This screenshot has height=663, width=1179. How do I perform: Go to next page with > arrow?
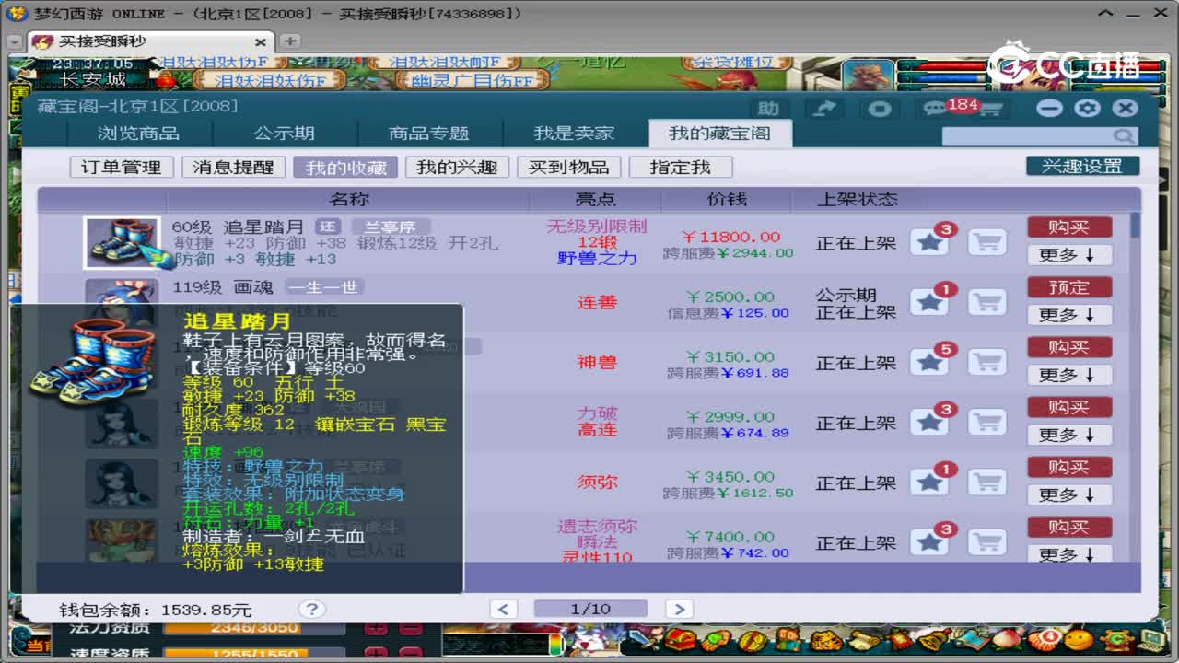click(x=678, y=609)
